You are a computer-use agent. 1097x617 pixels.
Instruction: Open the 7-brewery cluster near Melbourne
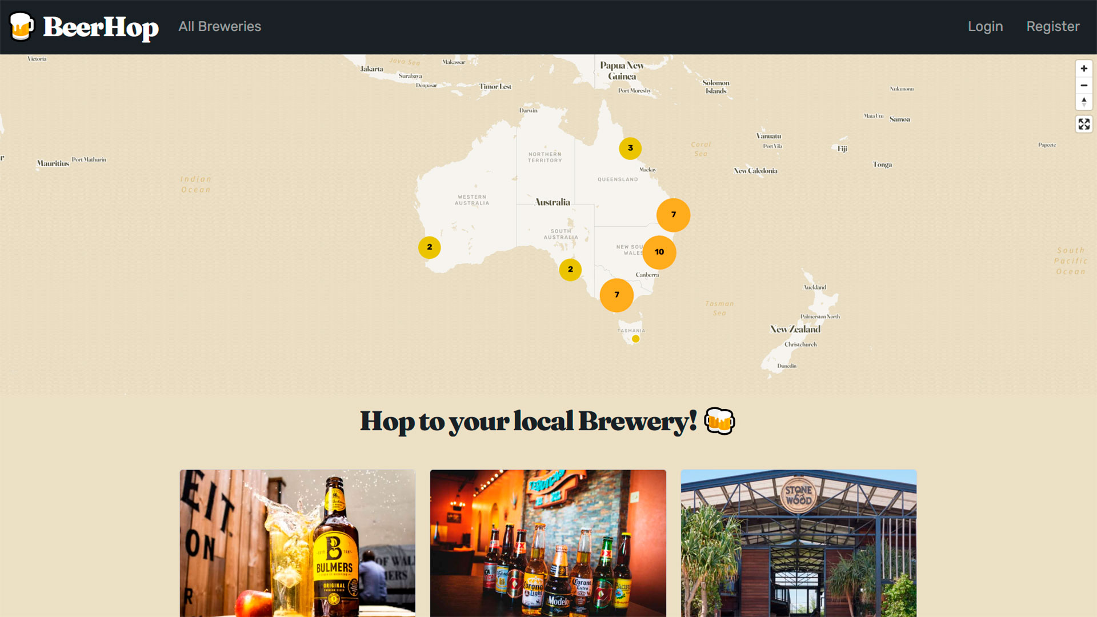click(616, 295)
